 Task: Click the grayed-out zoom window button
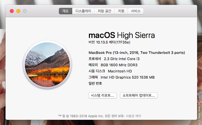25,11
